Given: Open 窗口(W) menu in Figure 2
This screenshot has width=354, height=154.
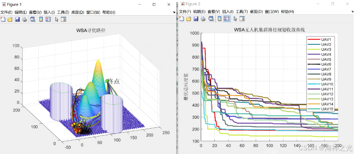Looking at the screenshot, I should 272,11.
